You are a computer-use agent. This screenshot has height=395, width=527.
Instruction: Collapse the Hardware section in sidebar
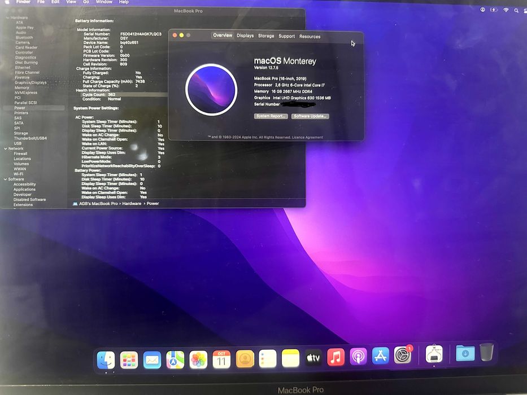pyautogui.click(x=8, y=17)
